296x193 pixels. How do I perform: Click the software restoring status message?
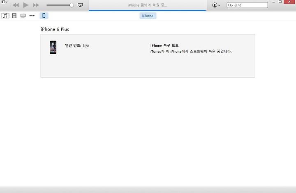tap(191, 51)
